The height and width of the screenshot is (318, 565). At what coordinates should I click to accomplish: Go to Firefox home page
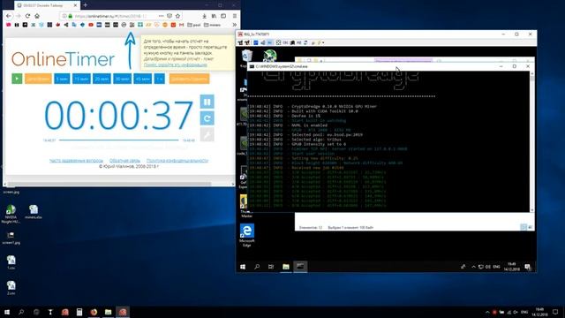click(37, 16)
